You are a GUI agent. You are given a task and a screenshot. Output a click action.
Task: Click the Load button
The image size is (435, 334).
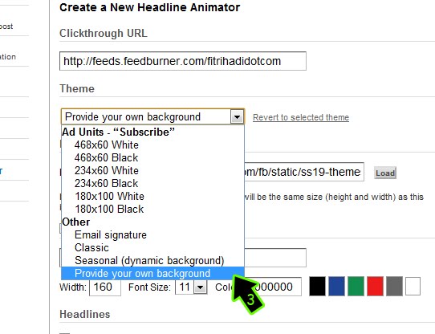click(385, 173)
